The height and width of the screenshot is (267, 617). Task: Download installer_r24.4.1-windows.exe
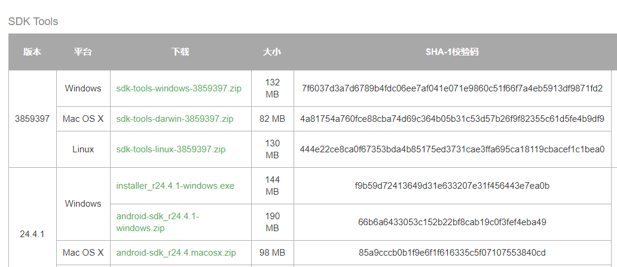tap(175, 186)
